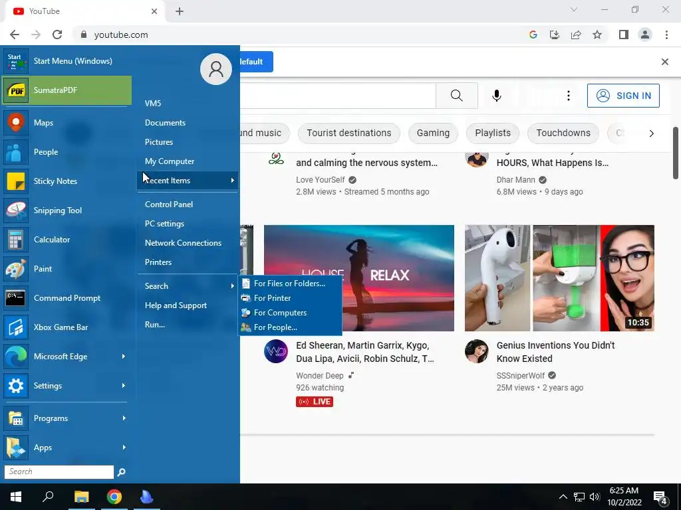Viewport: 681px width, 510px height.
Task: Bookmark this page with the star icon
Action: 597,35
